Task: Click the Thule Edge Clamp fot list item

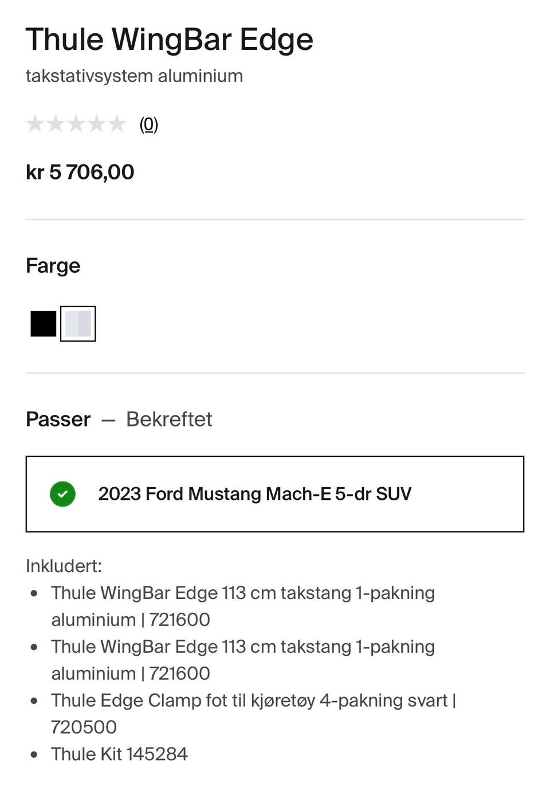Action: pyautogui.click(x=252, y=713)
